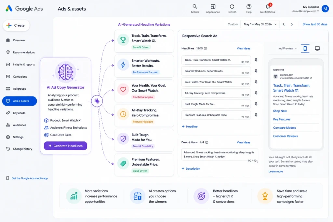Screen dimensions: 333x222
Task: Click the 'Premium Features. Unbeatable Price.' headline field
Action: pos(216,115)
